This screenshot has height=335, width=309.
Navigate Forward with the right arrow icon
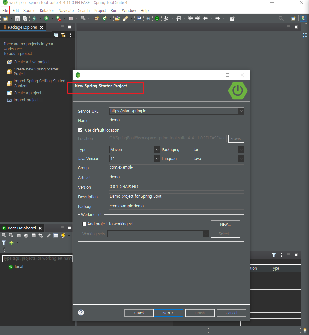(x=217, y=19)
